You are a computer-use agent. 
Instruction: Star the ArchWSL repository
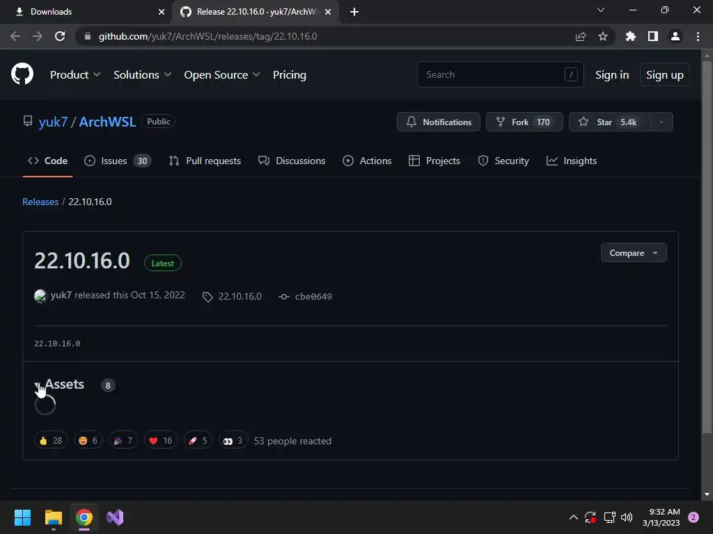pos(609,122)
